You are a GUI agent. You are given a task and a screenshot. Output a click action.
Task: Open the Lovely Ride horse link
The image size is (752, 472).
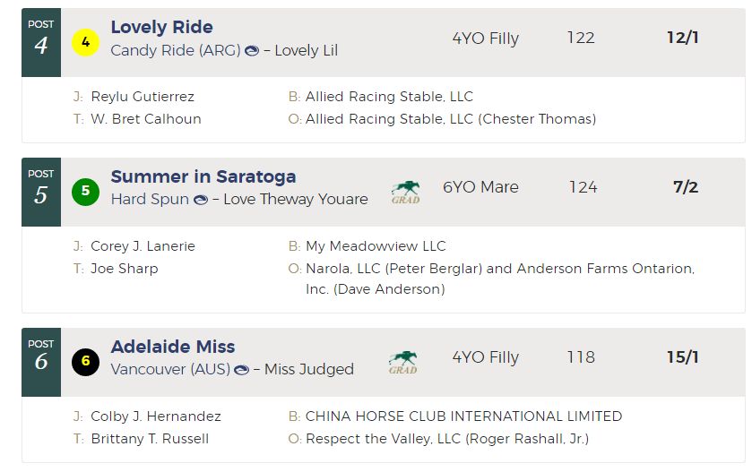pos(161,27)
